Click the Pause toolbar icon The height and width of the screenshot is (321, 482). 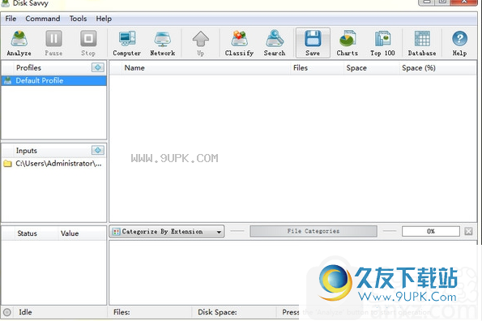[x=53, y=39]
